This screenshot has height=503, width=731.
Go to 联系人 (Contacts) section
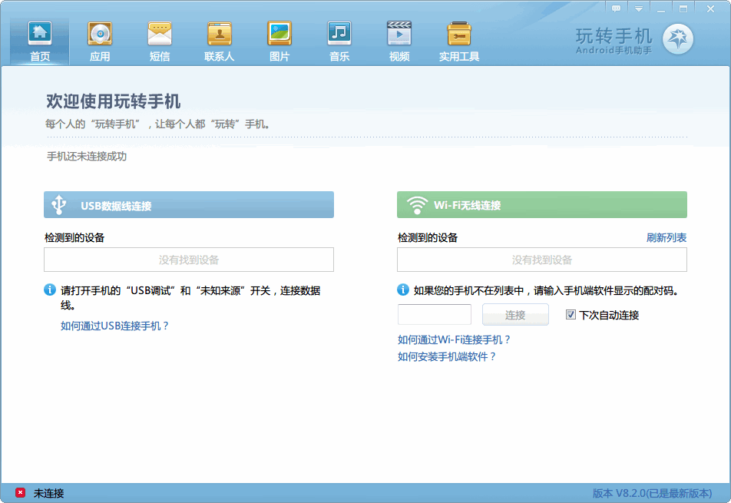click(x=220, y=41)
